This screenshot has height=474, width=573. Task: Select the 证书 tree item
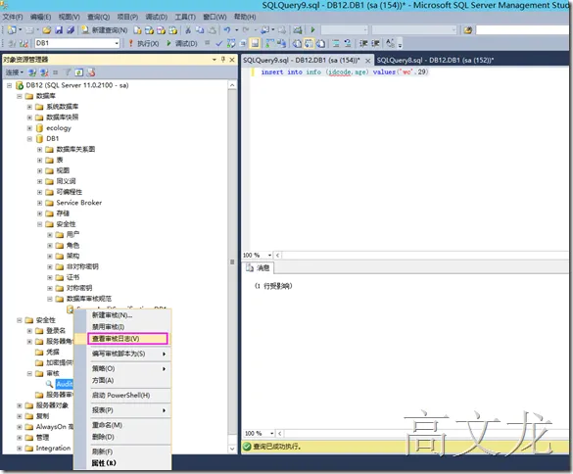[72, 277]
